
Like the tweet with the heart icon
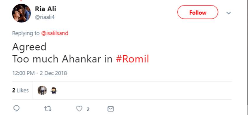[79, 109]
